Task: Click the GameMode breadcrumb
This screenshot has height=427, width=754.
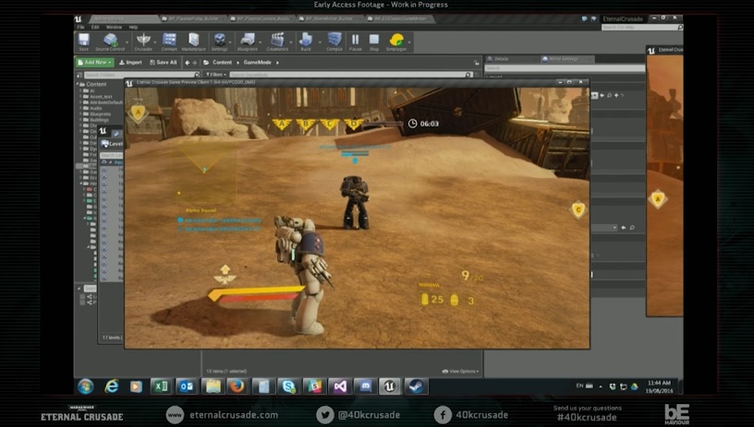Action: pyautogui.click(x=257, y=63)
